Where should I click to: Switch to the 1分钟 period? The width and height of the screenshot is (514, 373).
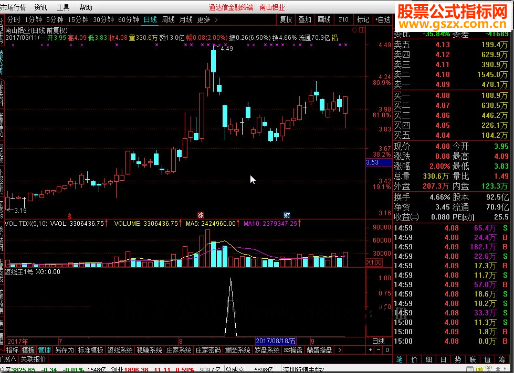[34, 19]
